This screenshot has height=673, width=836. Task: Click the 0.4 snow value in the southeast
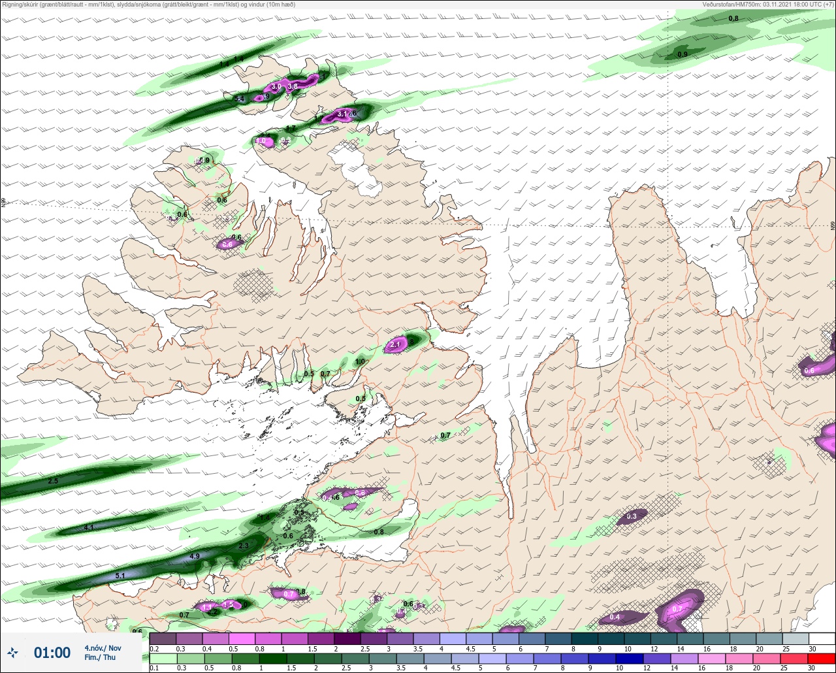click(615, 617)
